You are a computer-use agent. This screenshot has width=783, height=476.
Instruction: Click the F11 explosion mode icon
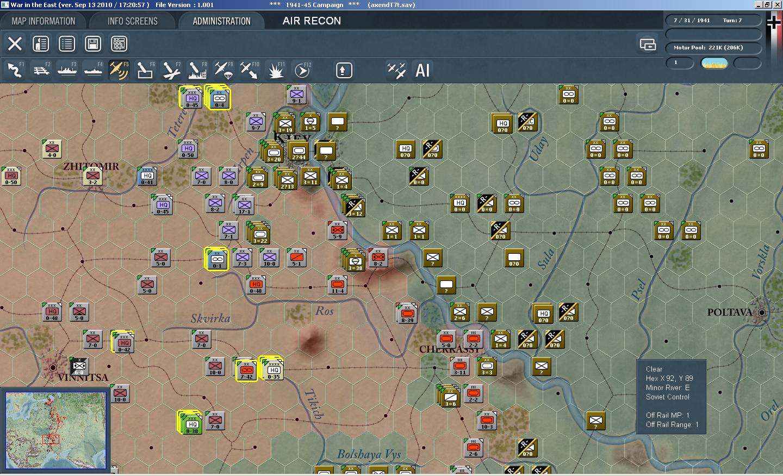coord(276,70)
